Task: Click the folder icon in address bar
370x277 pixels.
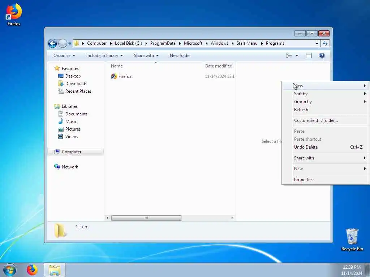Action: [x=77, y=43]
